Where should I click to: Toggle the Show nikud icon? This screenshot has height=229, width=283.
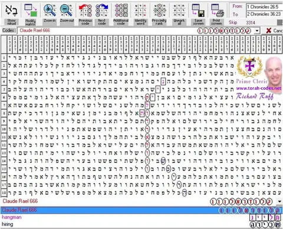click(11, 11)
